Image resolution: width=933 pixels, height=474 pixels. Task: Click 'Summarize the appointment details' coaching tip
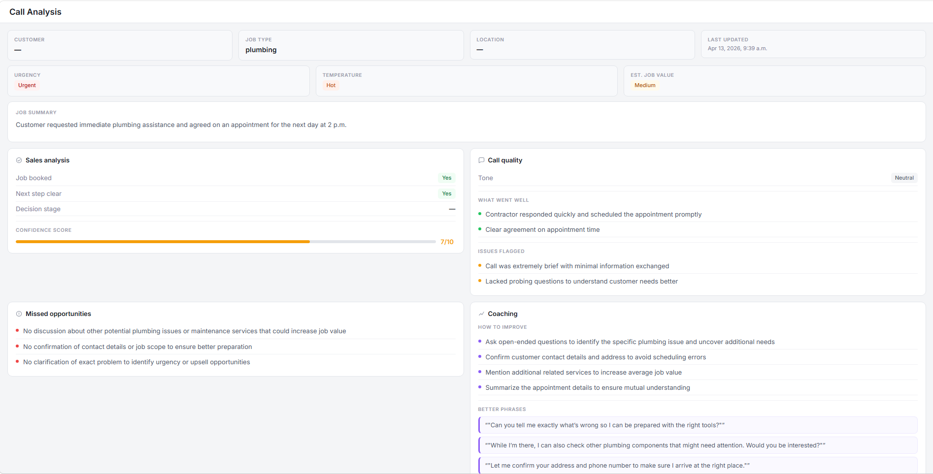click(588, 388)
